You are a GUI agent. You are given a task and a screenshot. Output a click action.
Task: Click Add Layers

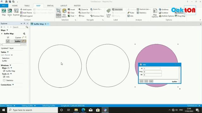(26, 9)
